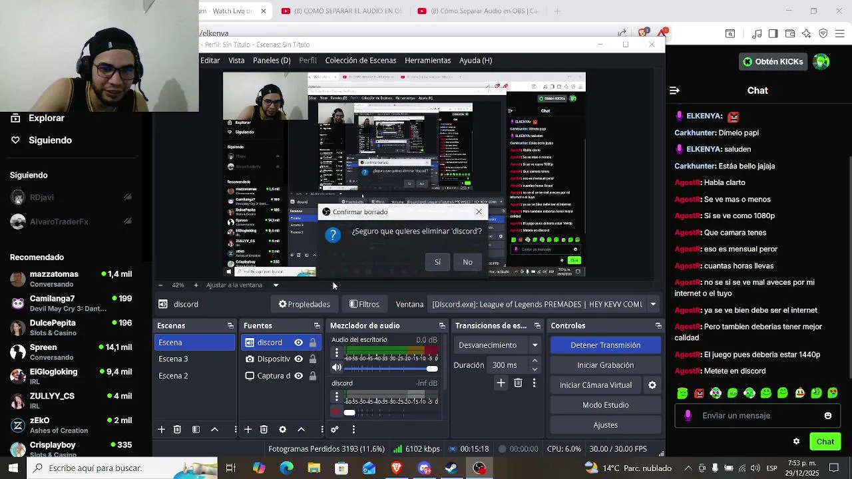Open advanced audio properties gears icon
Screen dimensions: 852x479
point(335,430)
